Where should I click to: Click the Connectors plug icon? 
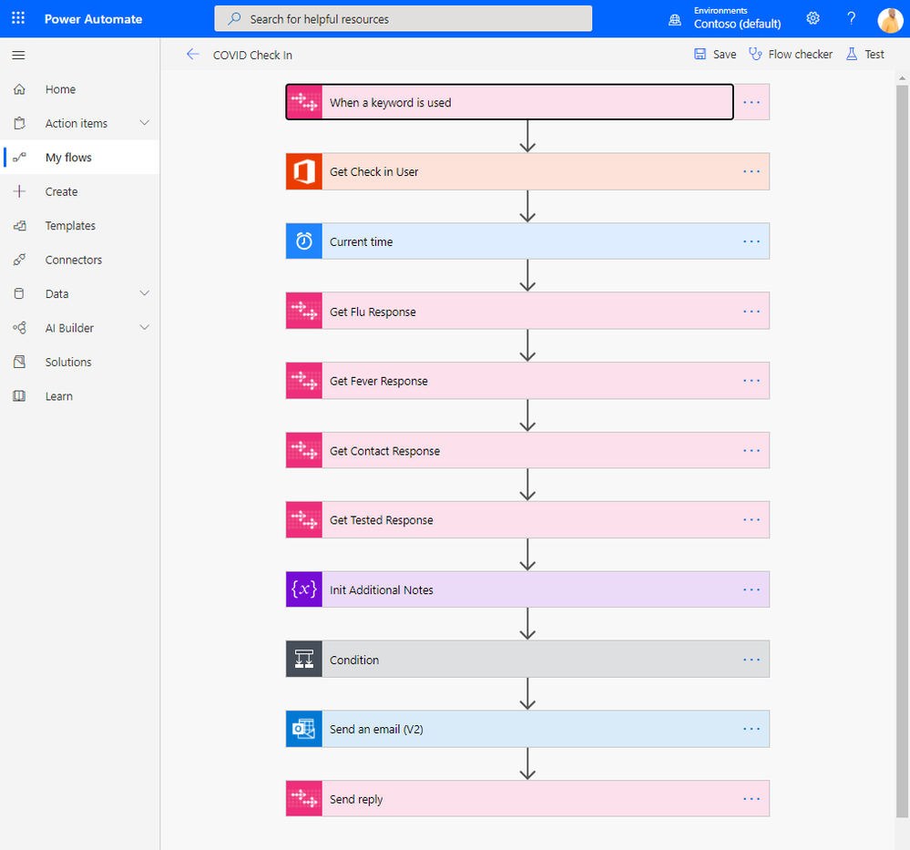tap(19, 260)
